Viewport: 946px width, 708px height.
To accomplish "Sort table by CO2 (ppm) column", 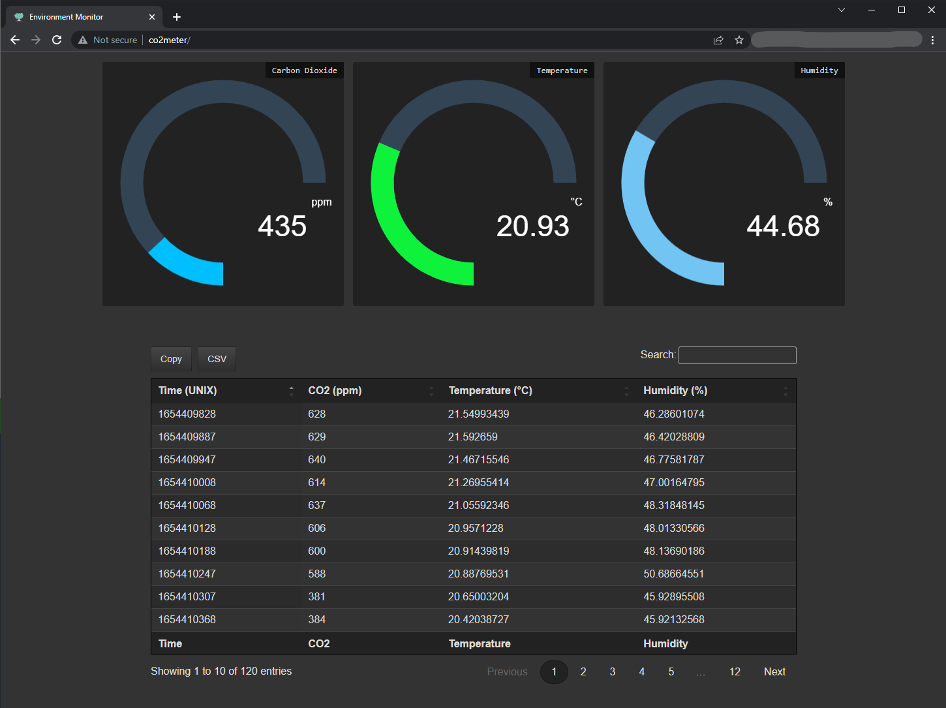I will (x=371, y=390).
